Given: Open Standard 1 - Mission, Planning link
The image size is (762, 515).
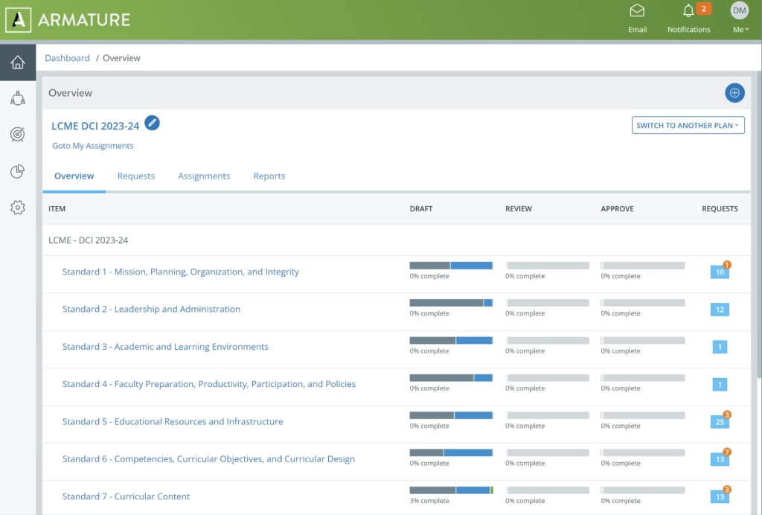Looking at the screenshot, I should click(x=181, y=272).
